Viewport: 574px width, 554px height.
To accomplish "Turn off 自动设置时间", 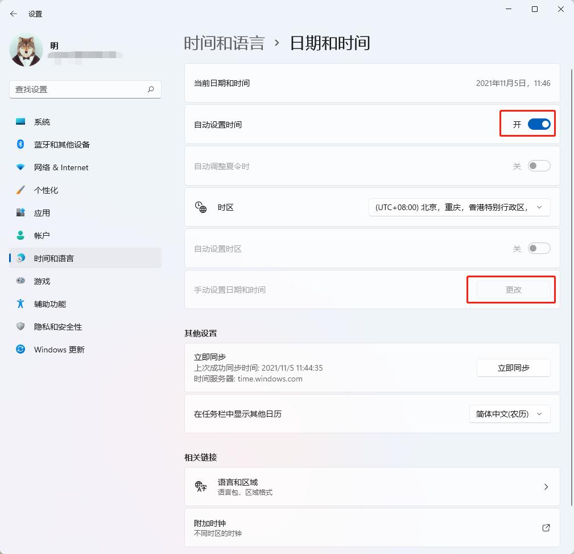I will tap(538, 124).
